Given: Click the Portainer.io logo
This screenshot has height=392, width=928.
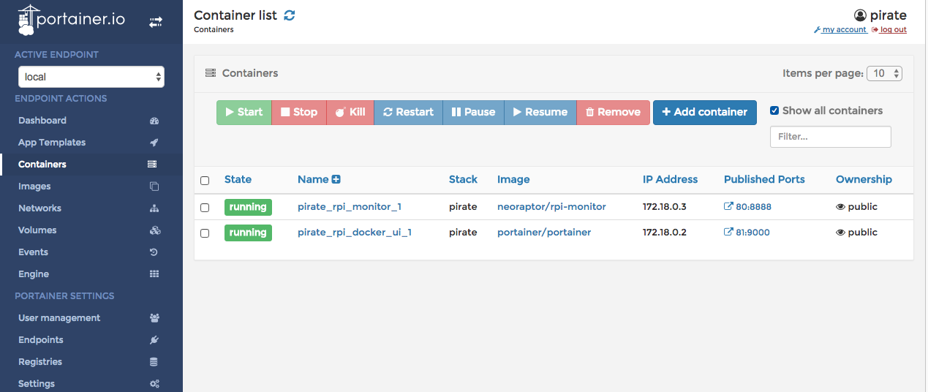Looking at the screenshot, I should coord(72,20).
